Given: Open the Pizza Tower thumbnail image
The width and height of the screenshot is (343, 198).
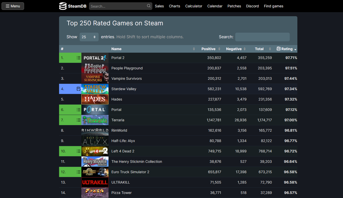Looking at the screenshot, I should point(95,193).
